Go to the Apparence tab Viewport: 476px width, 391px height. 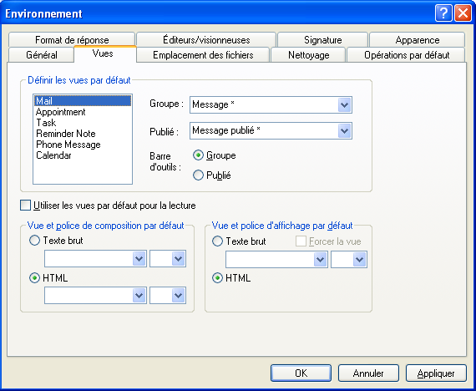pyautogui.click(x=417, y=39)
